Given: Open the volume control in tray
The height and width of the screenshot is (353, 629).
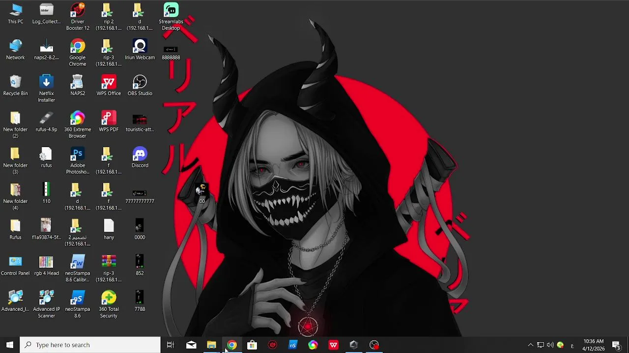Looking at the screenshot, I should click(x=550, y=345).
